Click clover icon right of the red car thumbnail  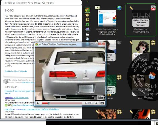[x=153, y=112]
